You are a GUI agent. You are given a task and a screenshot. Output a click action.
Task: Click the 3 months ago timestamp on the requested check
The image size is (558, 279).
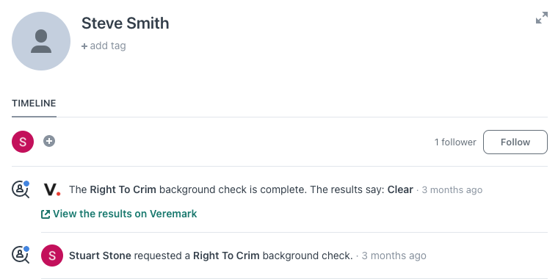pos(394,256)
